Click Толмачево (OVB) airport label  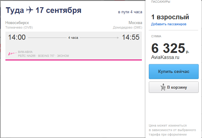(x=19, y=27)
